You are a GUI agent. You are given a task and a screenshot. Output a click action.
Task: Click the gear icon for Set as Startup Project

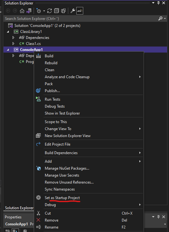point(38,198)
